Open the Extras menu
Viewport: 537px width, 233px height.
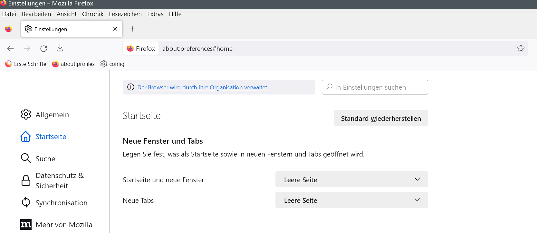click(x=155, y=14)
